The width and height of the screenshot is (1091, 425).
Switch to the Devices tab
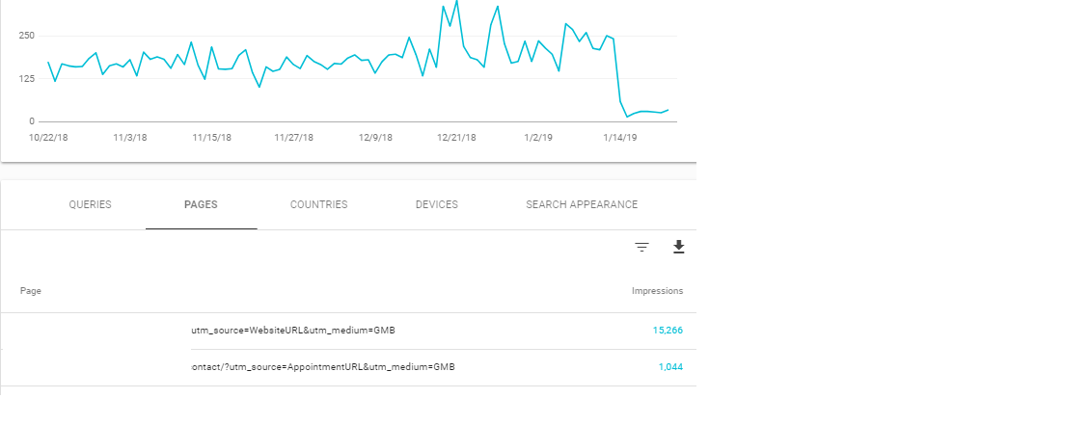pos(437,204)
